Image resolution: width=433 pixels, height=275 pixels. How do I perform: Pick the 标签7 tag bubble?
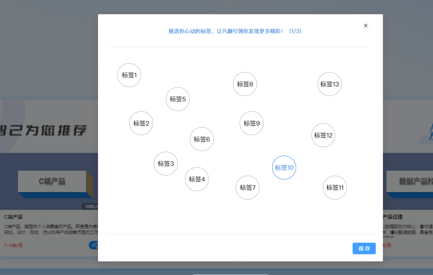pyautogui.click(x=248, y=188)
